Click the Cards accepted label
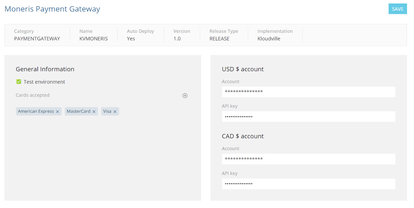This screenshot has height=208, width=414. pos(33,95)
